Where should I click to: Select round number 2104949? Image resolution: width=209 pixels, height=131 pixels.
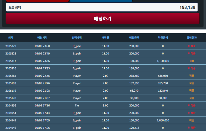[x=11, y=120]
